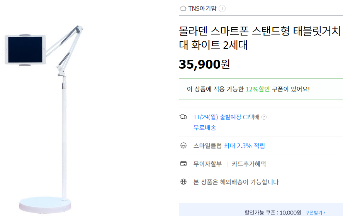Select the 무료배송 free shipping link
343x216 pixels.
[205, 128]
